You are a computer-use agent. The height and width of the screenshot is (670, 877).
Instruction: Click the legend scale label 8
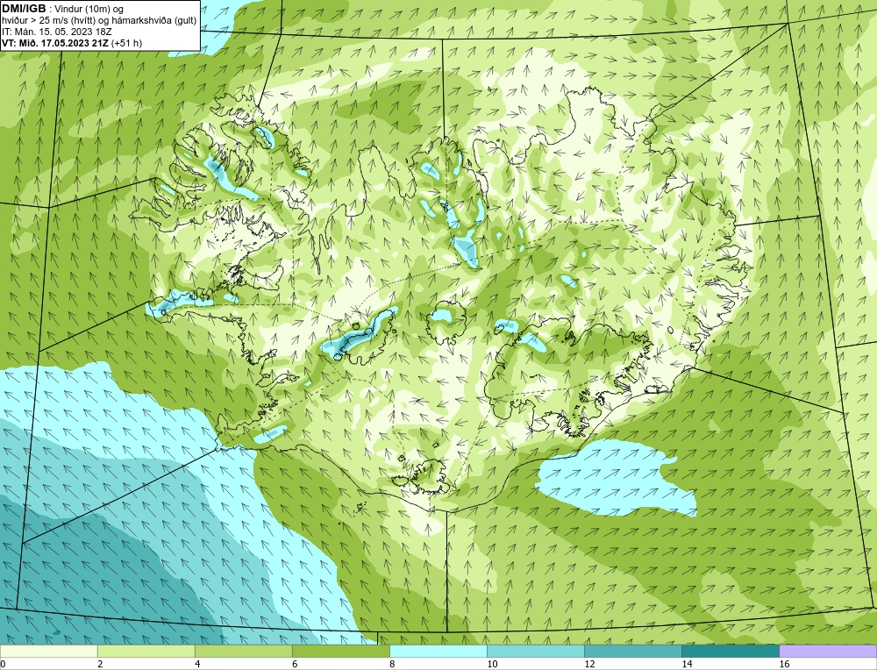click(392, 664)
